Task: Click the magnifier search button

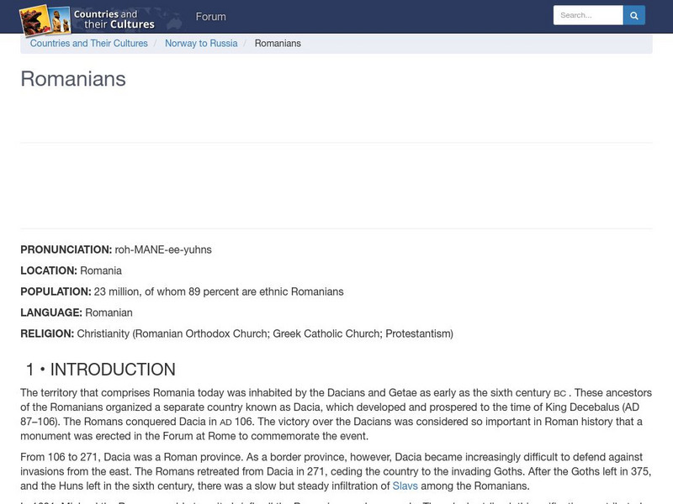Action: pos(634,15)
